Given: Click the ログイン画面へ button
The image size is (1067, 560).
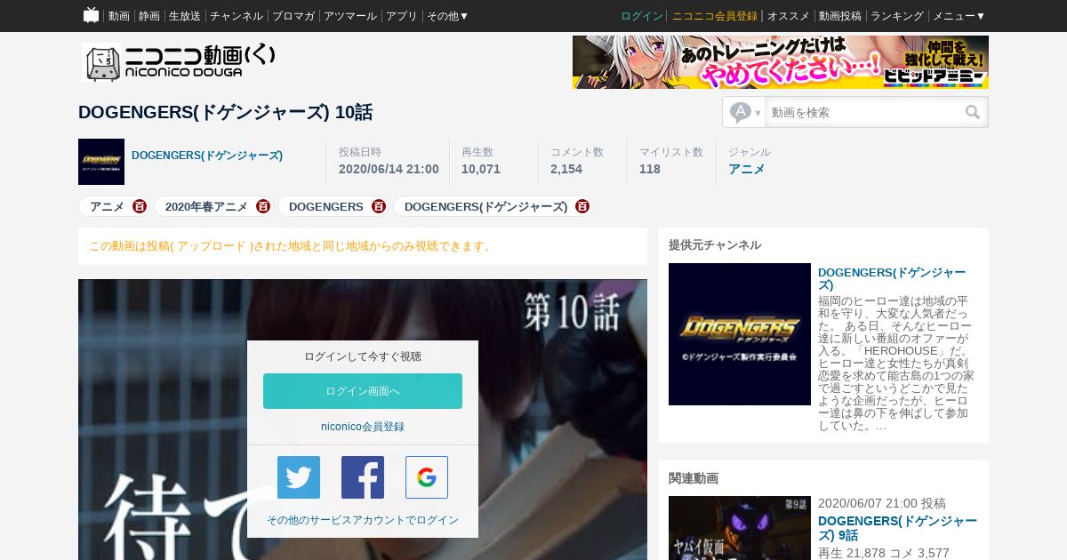Looking at the screenshot, I should coord(363,391).
